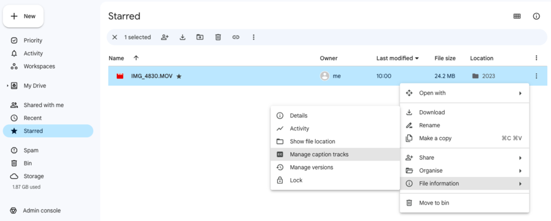Select Manage versions menu entry
Image resolution: width=551 pixels, height=221 pixels.
[335, 167]
